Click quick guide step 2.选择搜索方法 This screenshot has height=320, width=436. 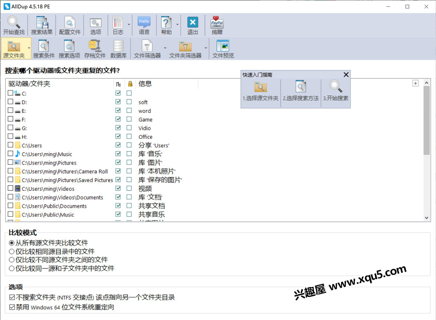(x=301, y=91)
